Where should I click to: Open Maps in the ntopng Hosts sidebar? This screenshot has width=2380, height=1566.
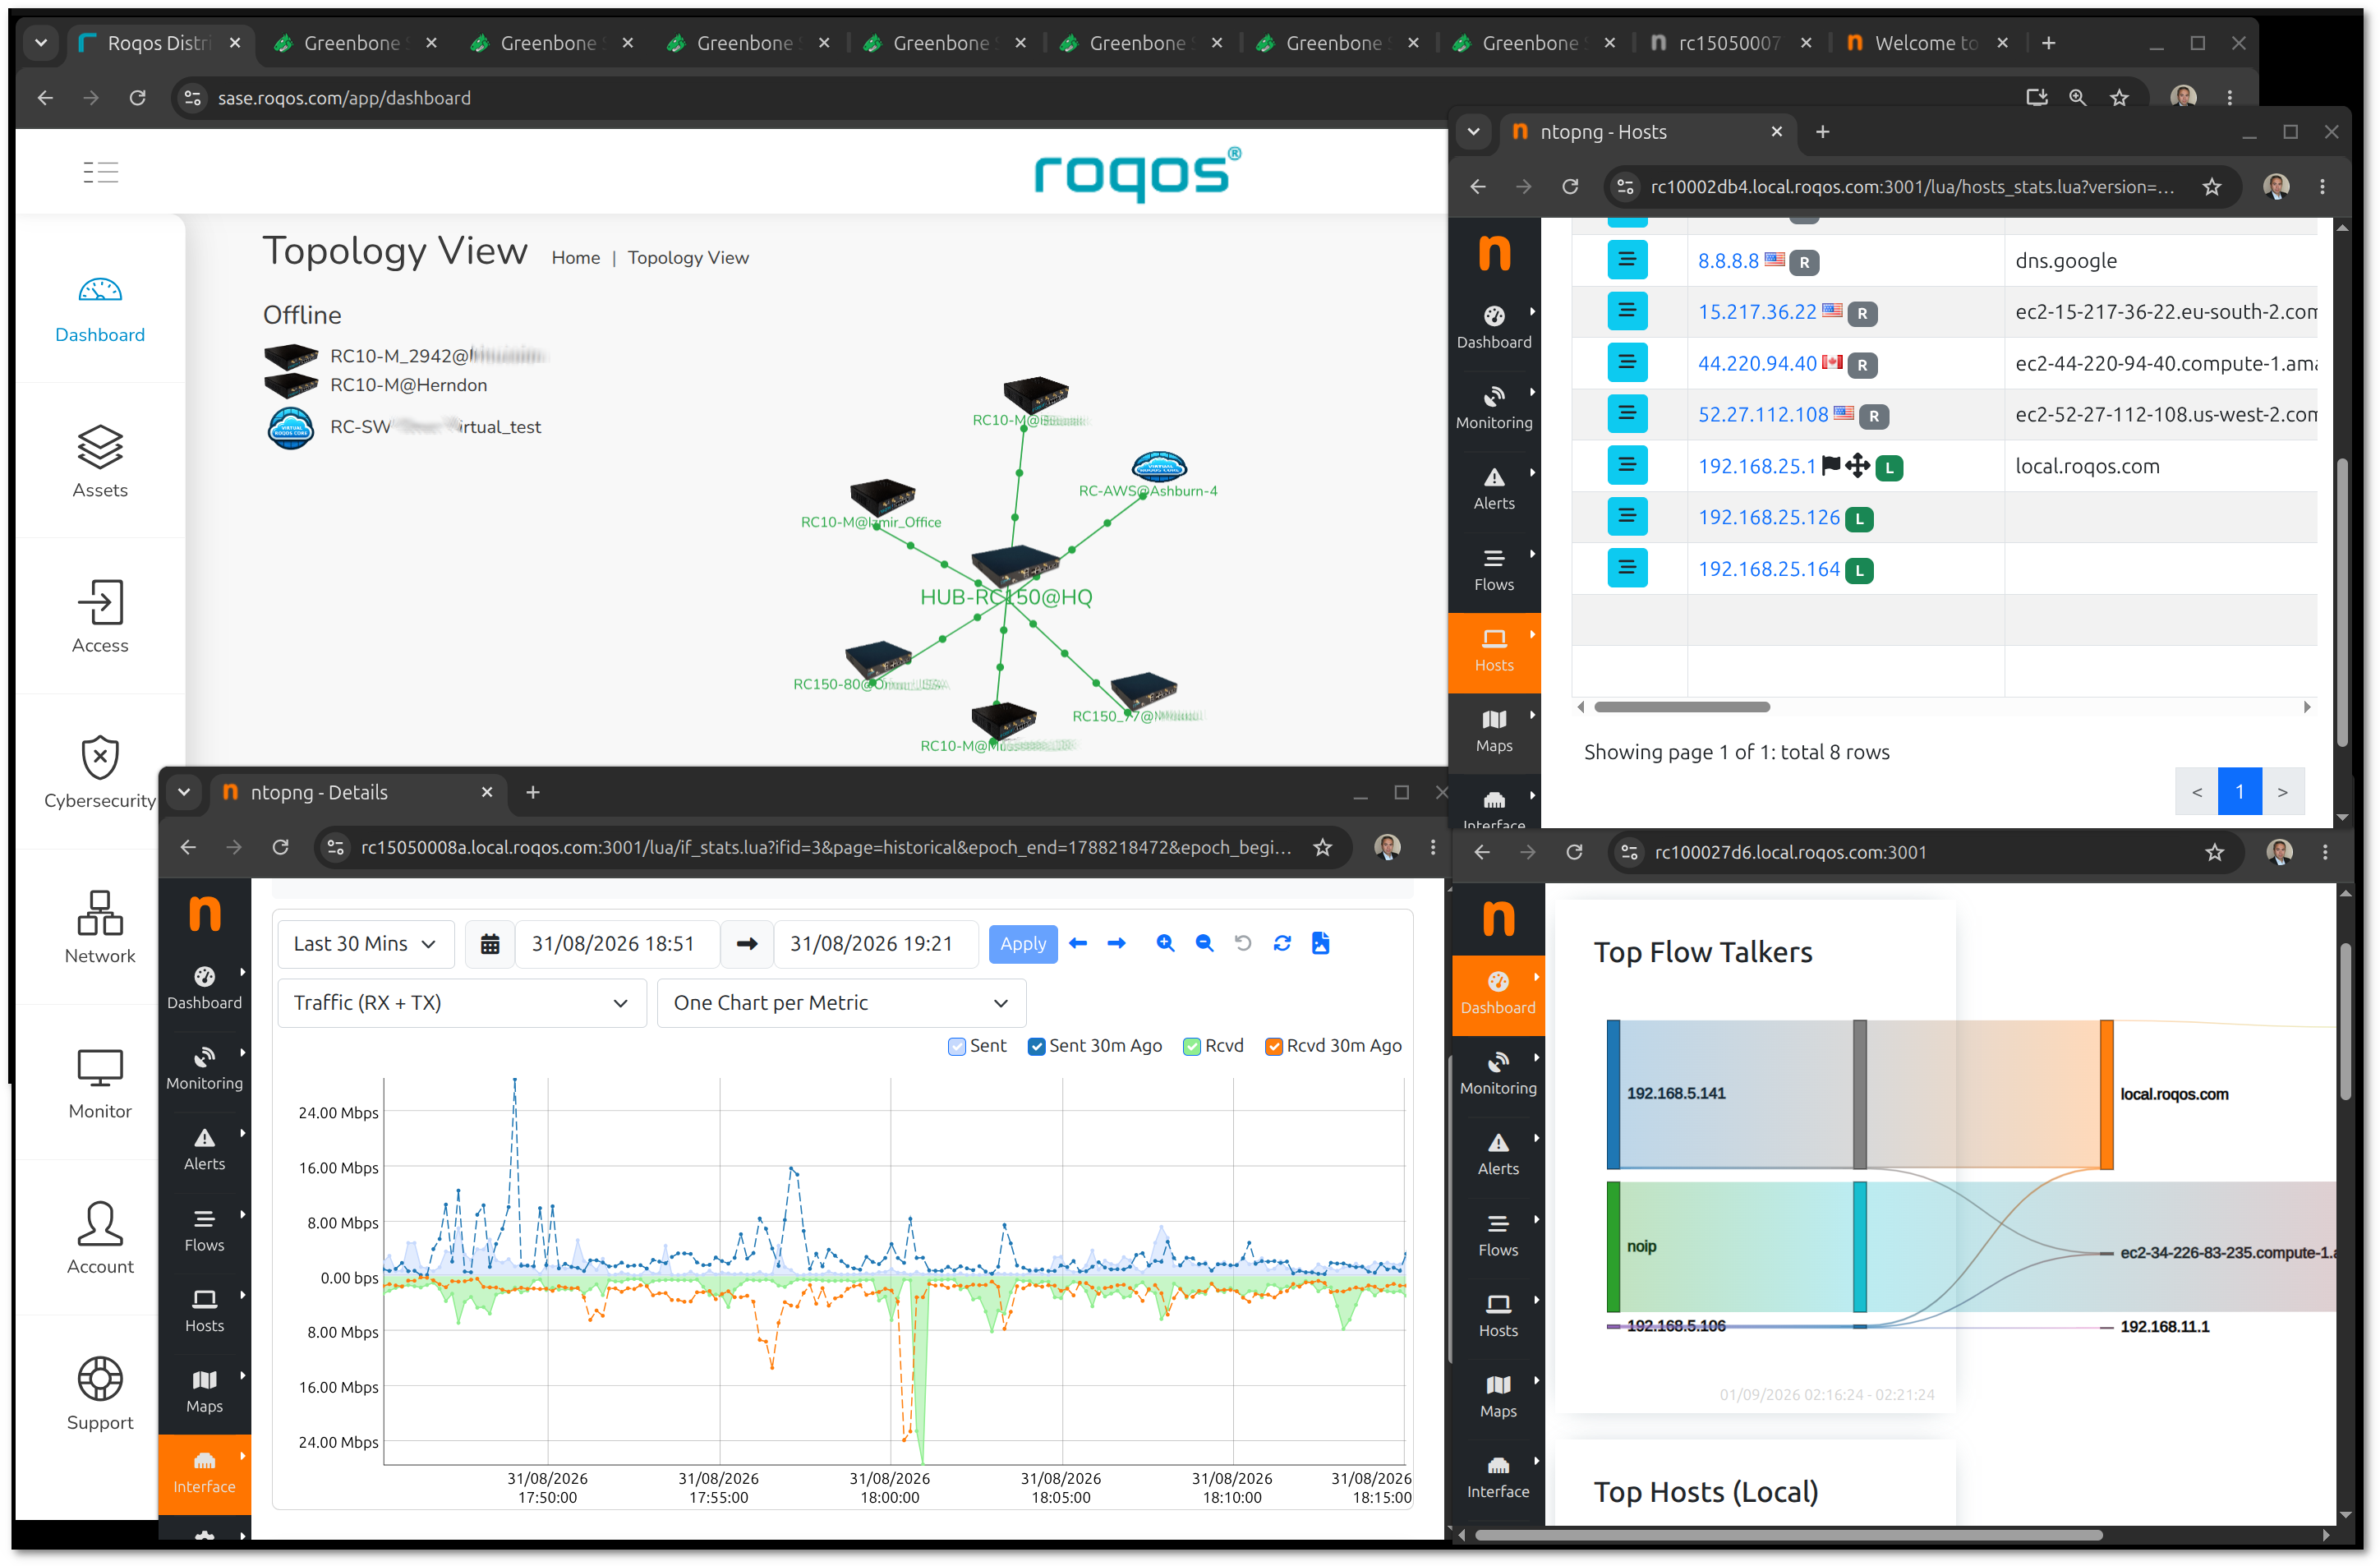[x=1494, y=730]
